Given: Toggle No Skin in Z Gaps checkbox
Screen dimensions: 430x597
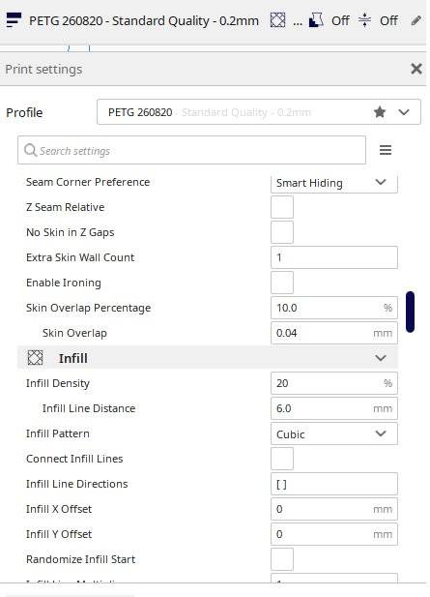Looking at the screenshot, I should pyautogui.click(x=282, y=232).
